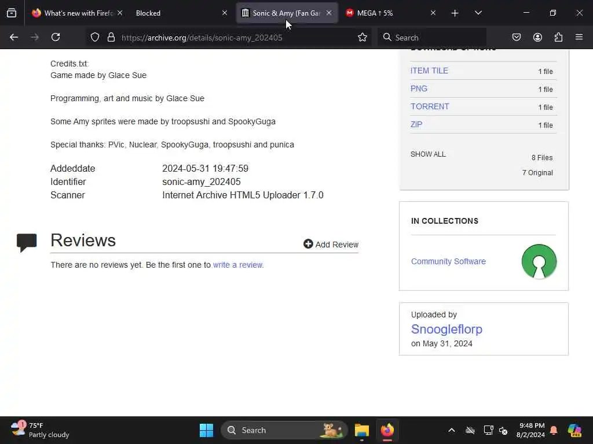The width and height of the screenshot is (593, 444).
Task: Click the Internet Archive HTML5 Uploader 1.7.0 text
Action: click(243, 195)
